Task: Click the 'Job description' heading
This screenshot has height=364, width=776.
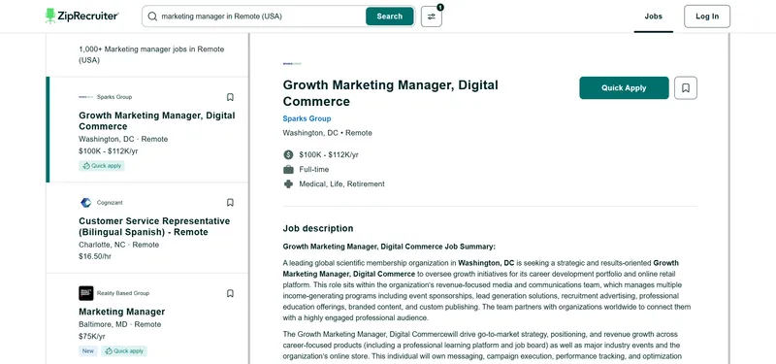Action: coord(318,228)
